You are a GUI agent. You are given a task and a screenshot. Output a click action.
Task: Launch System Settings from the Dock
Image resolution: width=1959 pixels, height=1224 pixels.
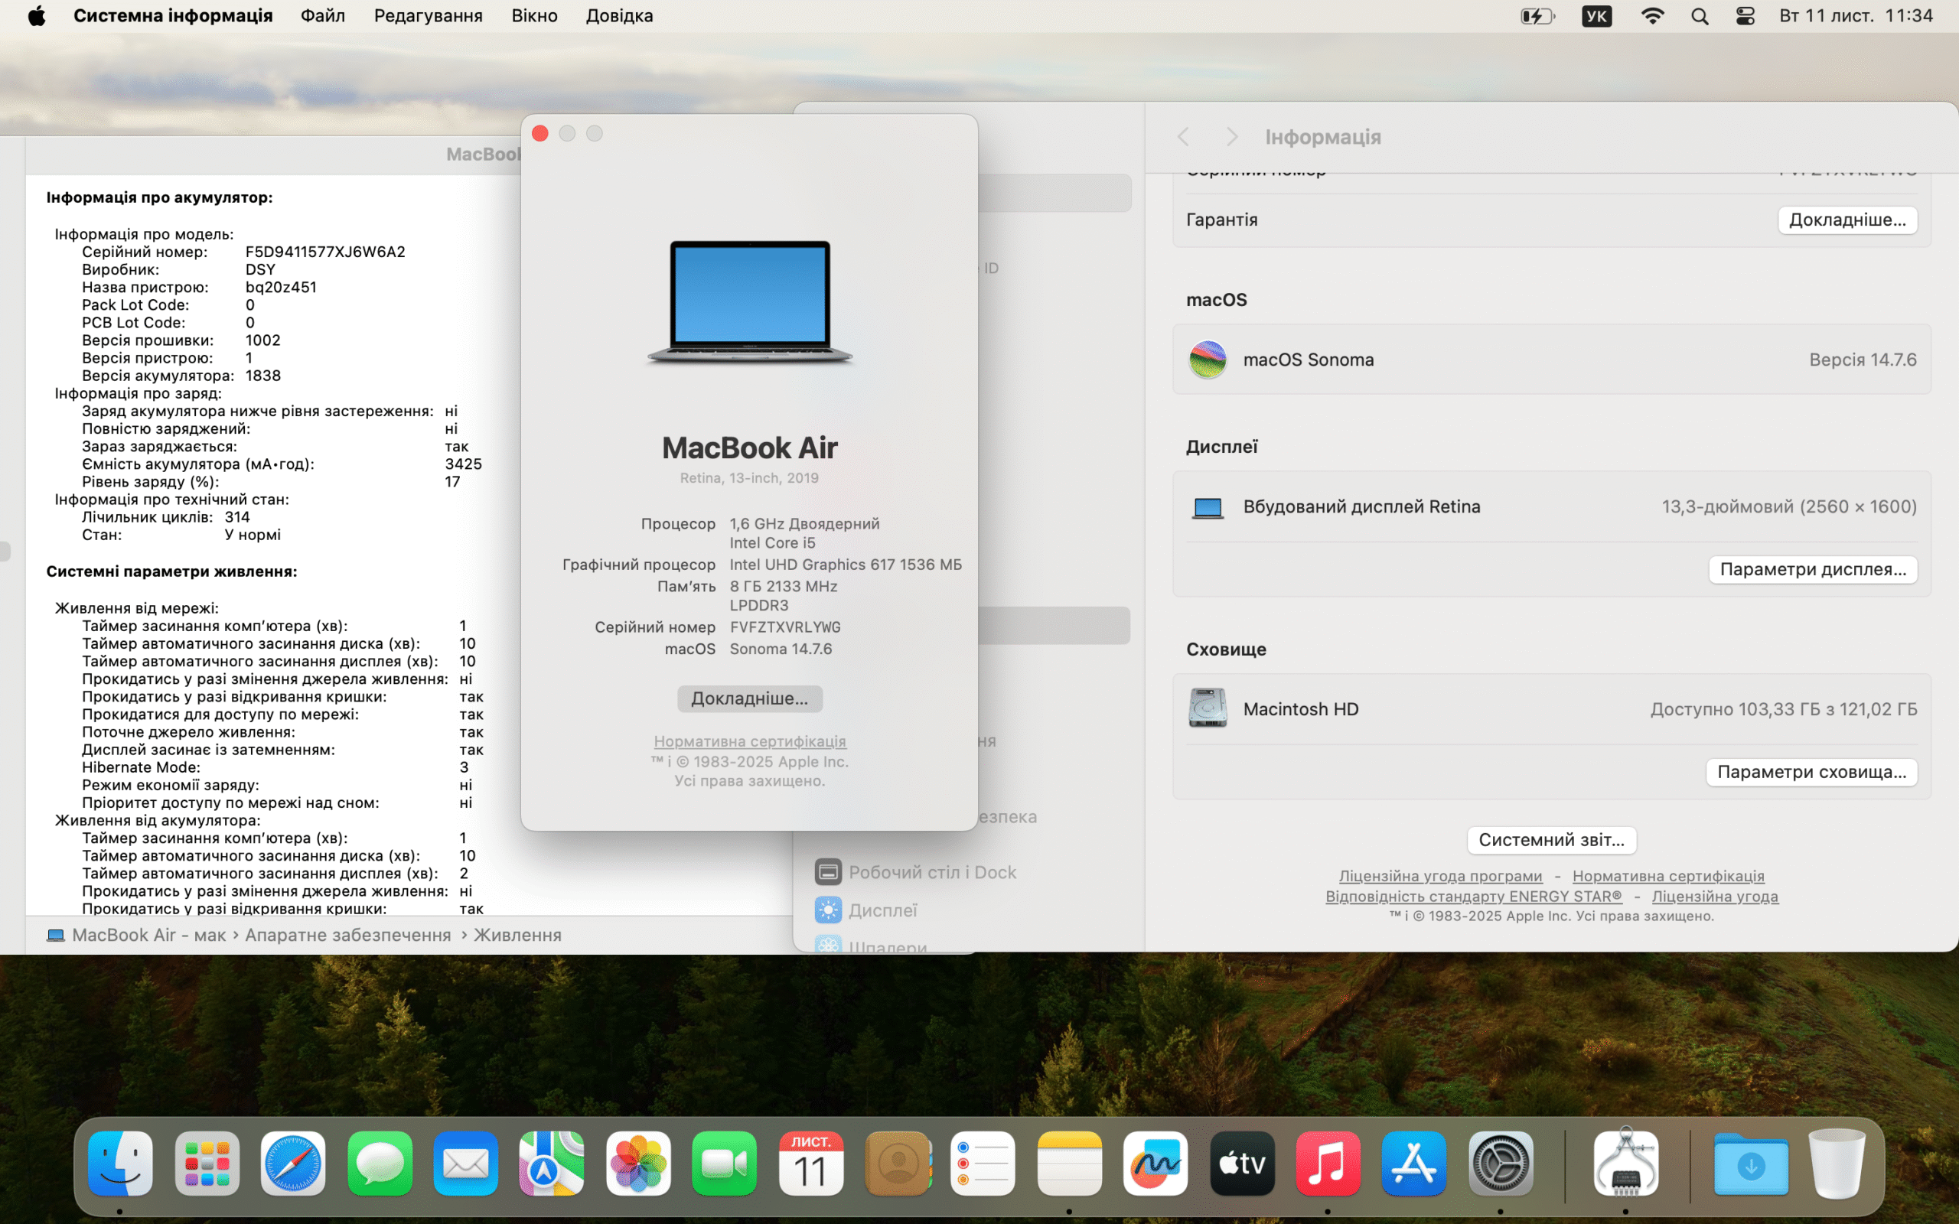coord(1500,1164)
